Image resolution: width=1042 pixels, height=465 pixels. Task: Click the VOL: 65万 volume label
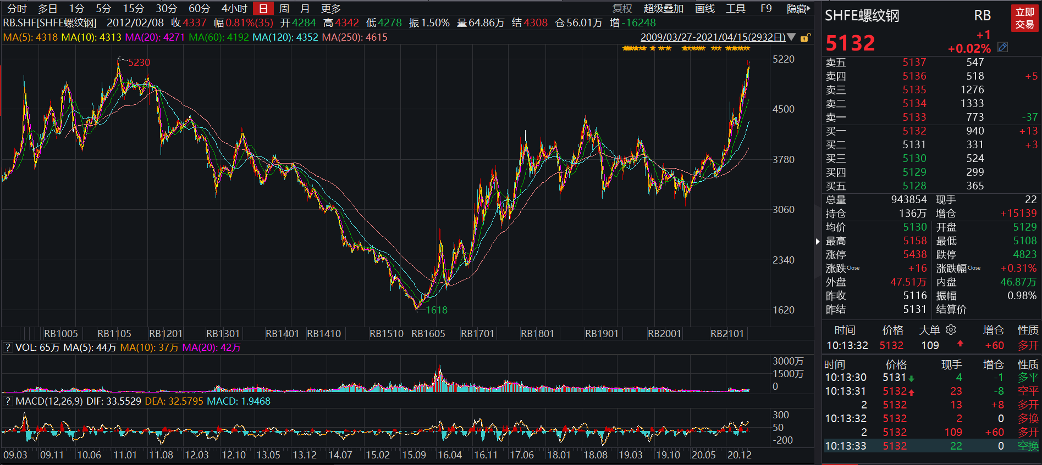coord(37,348)
